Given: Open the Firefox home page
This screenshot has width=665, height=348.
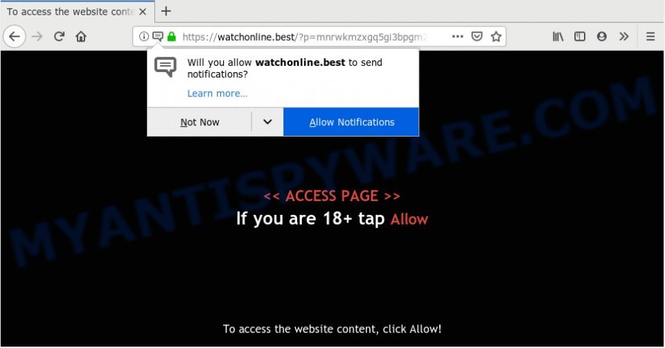Looking at the screenshot, I should point(81,37).
